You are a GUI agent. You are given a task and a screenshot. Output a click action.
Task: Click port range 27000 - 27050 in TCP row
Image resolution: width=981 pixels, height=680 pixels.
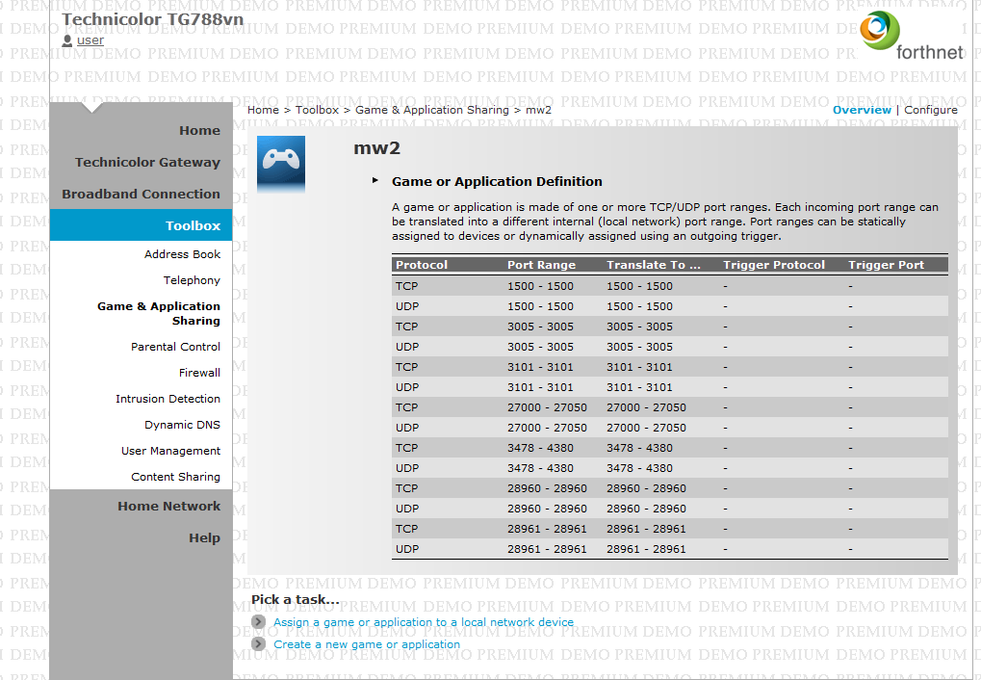pyautogui.click(x=547, y=407)
